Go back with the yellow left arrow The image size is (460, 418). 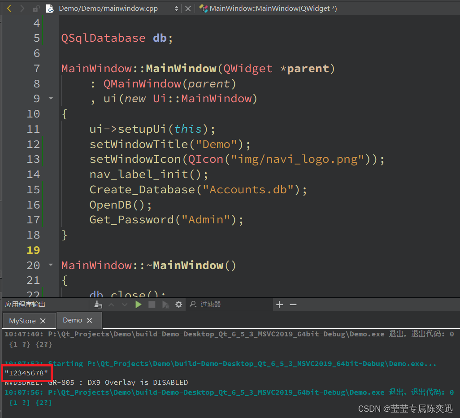[9, 9]
